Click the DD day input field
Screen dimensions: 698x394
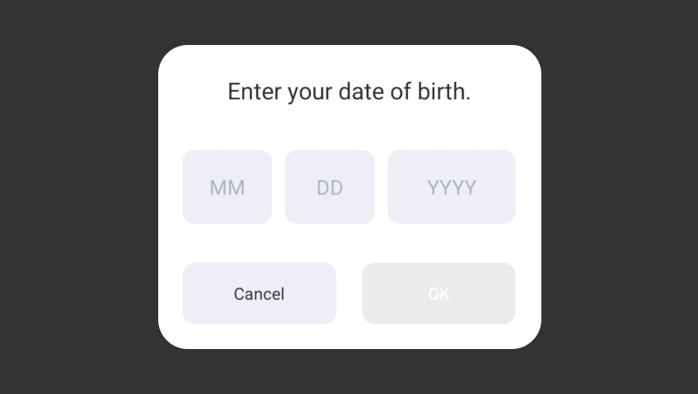330,187
